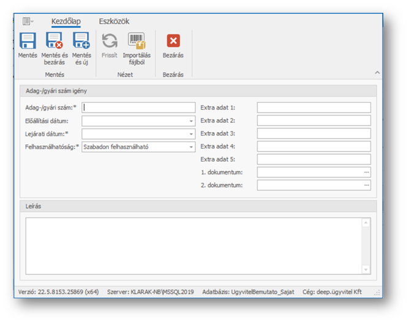The image size is (409, 324).
Task: Click Mentés és bezárás icon
Action: tap(54, 42)
